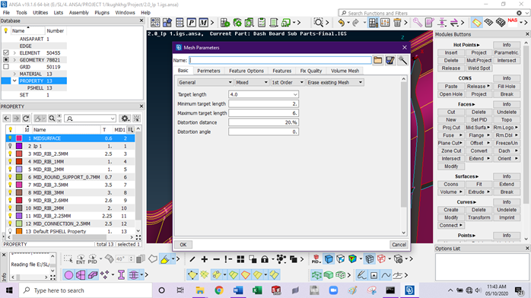Open Word from the Windows taskbar

(x=238, y=290)
